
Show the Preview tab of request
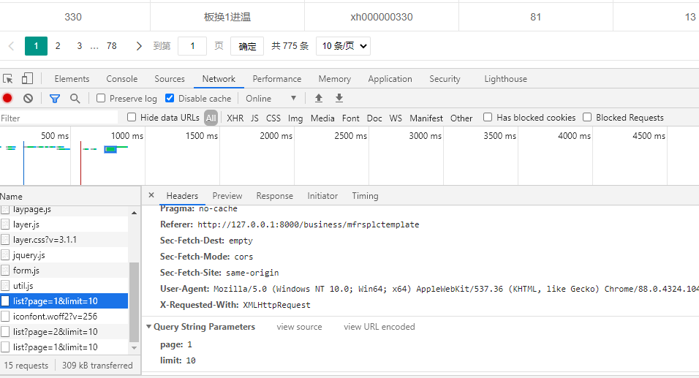tap(227, 196)
